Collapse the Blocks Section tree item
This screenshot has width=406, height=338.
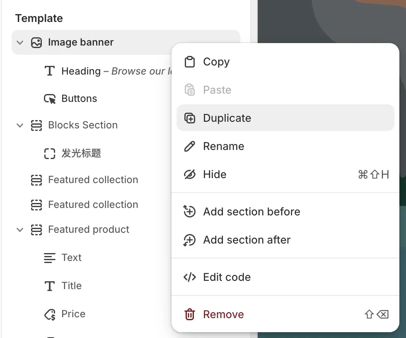click(x=20, y=125)
